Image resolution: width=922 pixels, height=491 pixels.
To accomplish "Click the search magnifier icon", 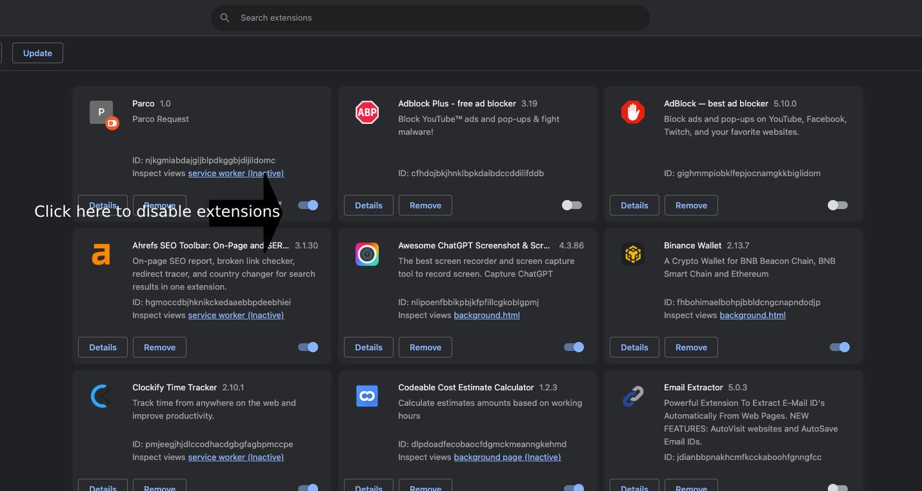I will [225, 17].
